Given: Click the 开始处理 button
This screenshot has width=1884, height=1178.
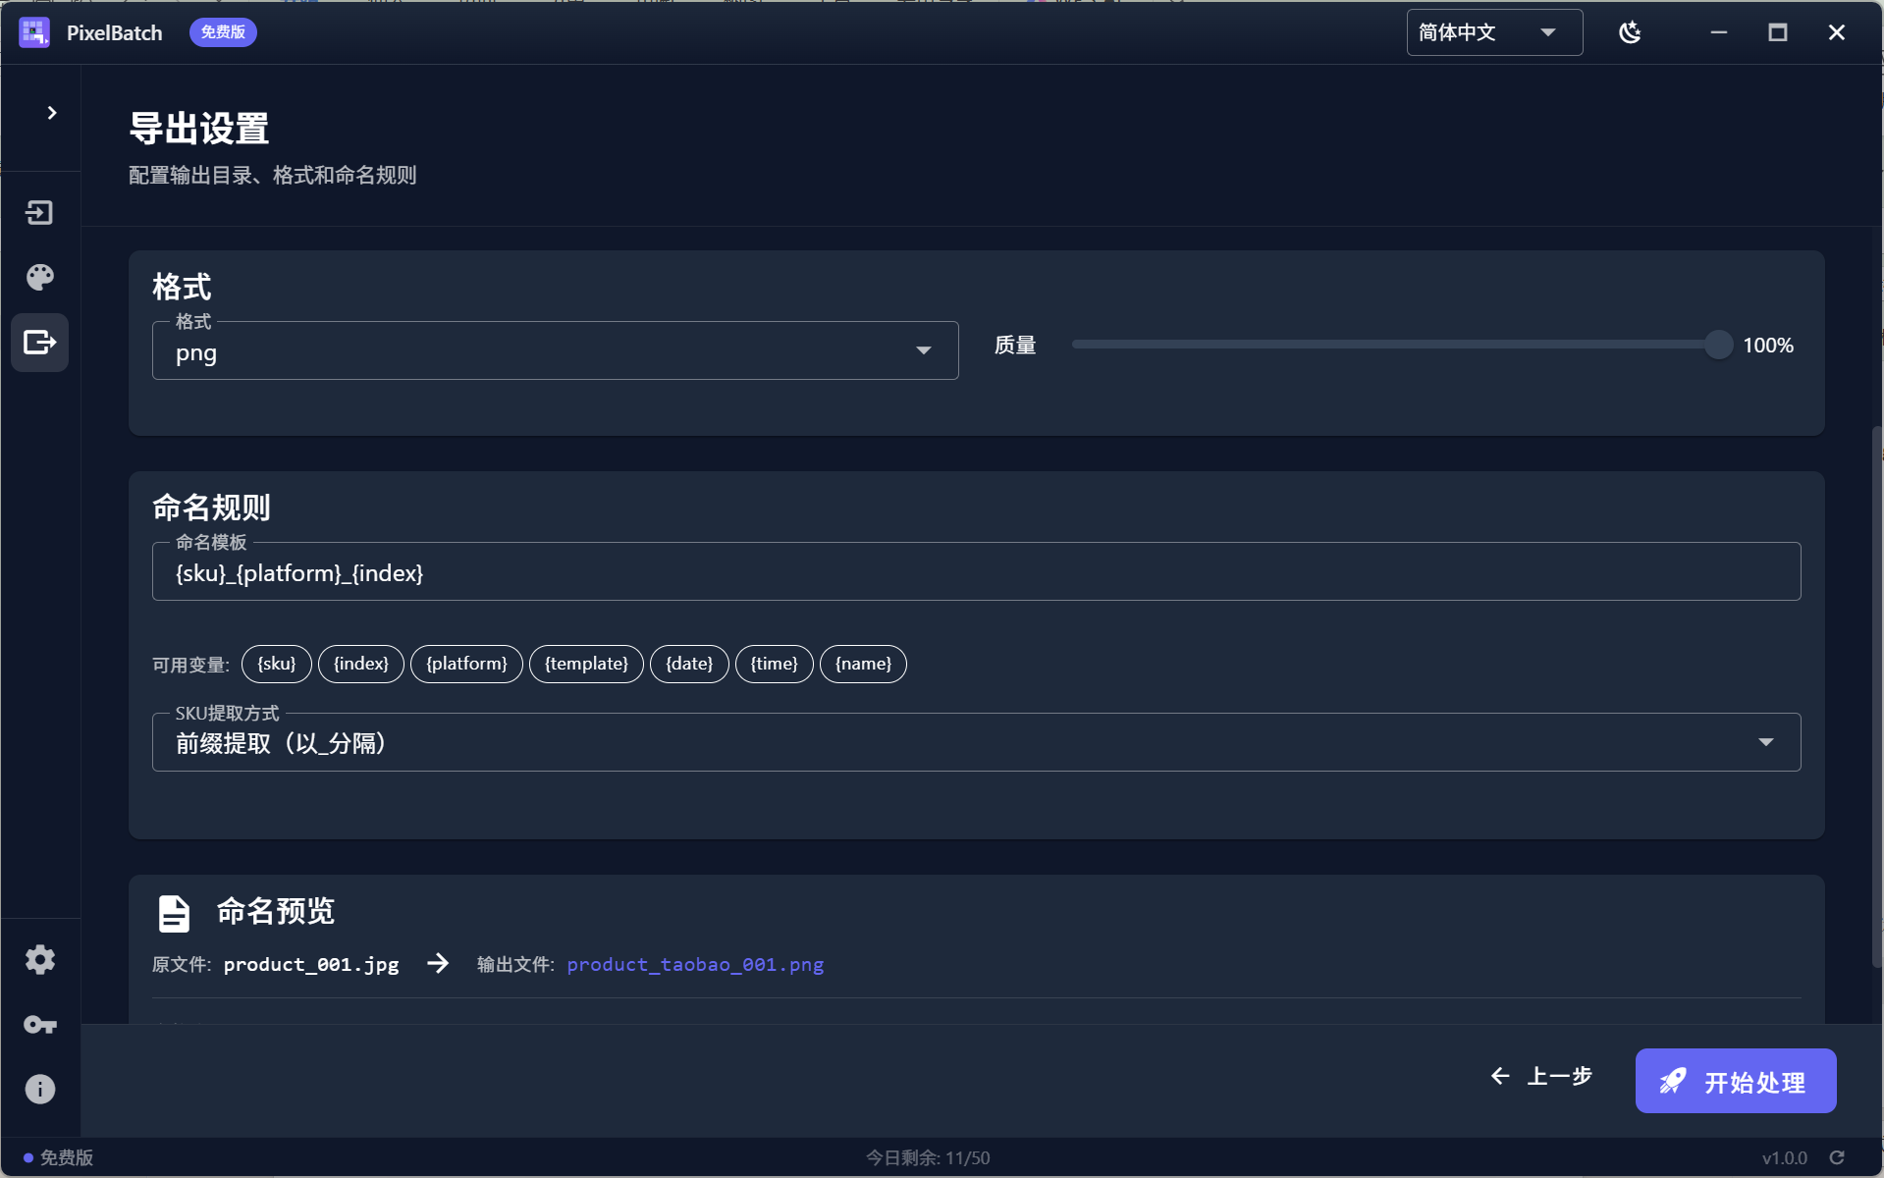Looking at the screenshot, I should pos(1735,1081).
